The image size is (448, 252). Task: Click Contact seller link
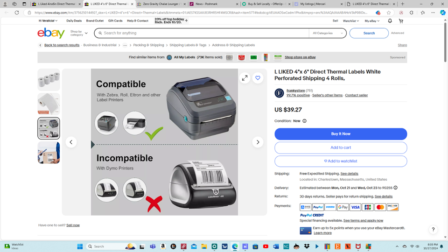pos(356,95)
